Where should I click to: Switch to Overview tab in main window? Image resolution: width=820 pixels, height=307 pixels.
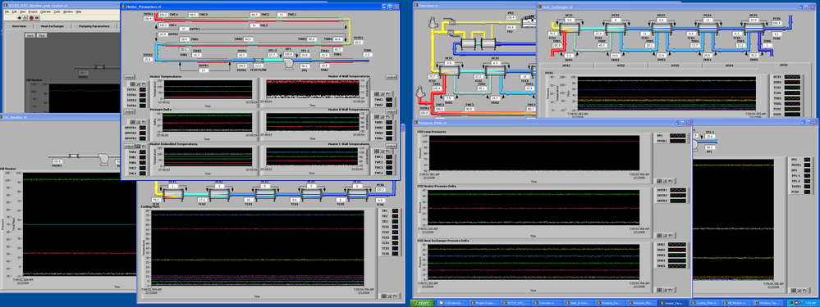(x=20, y=26)
